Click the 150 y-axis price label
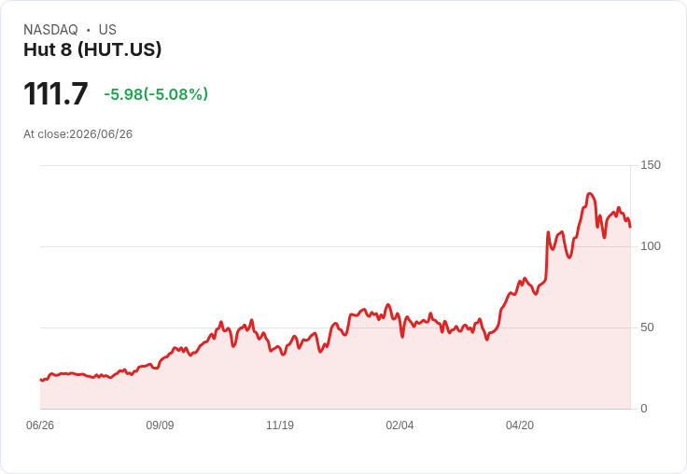The image size is (687, 474). [651, 165]
